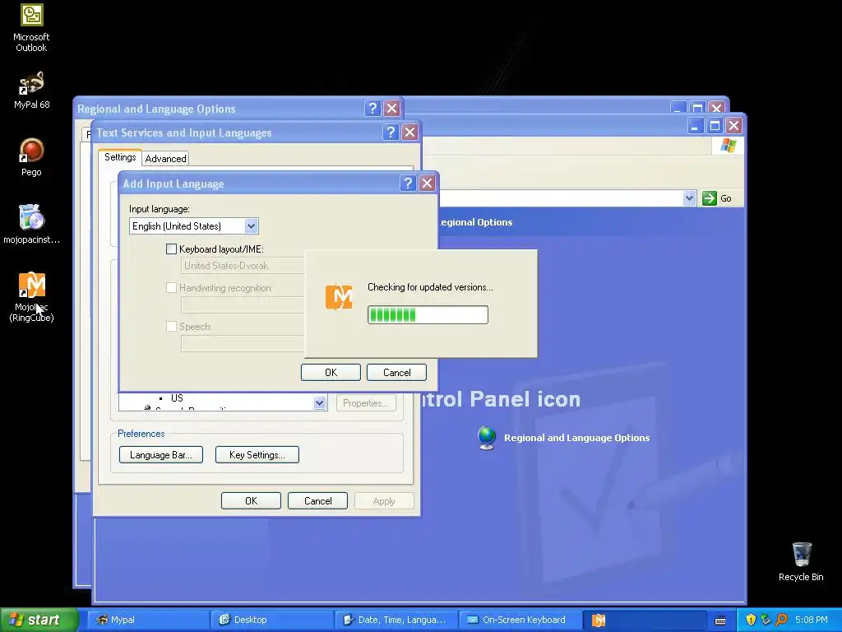Switch to Desktop taskbar button
The image size is (842, 632).
point(271,620)
